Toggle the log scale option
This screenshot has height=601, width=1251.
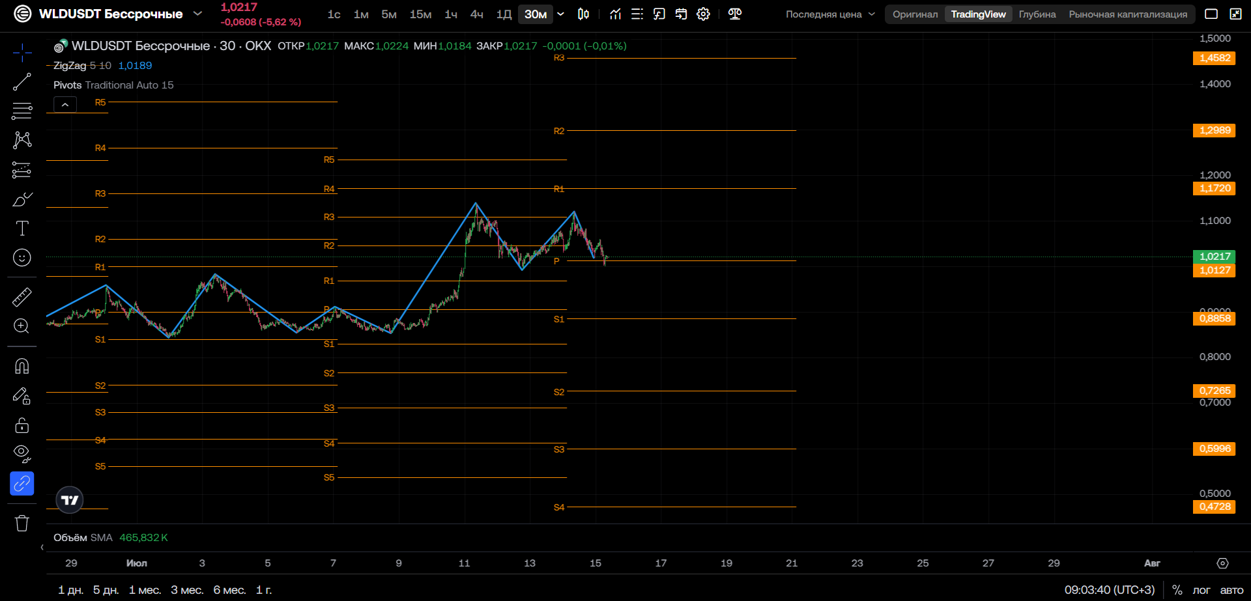click(1201, 590)
